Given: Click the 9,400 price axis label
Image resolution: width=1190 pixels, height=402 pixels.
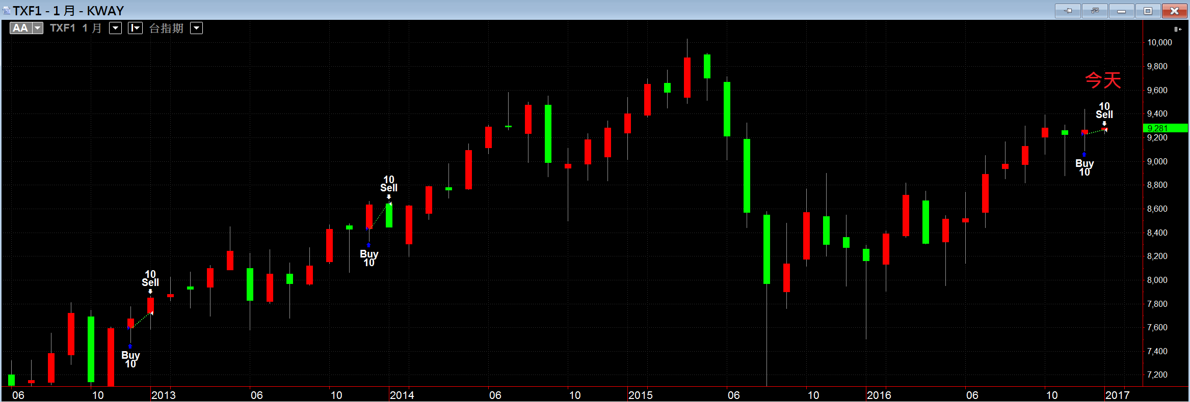Looking at the screenshot, I should pos(1157,113).
